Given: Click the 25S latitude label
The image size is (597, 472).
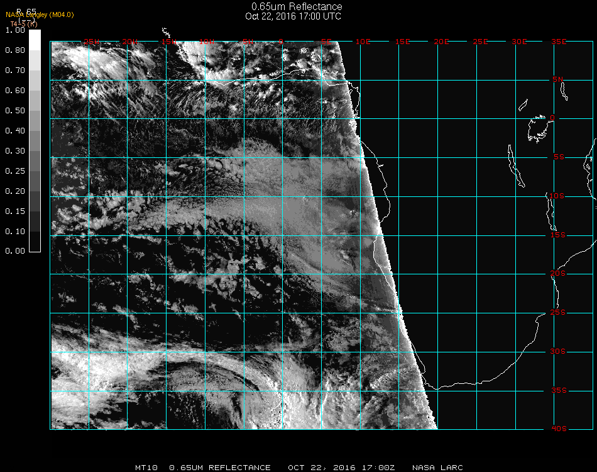Looking at the screenshot, I should click(557, 313).
